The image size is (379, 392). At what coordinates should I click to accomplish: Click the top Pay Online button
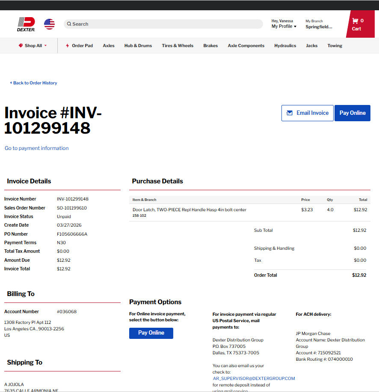tap(352, 113)
